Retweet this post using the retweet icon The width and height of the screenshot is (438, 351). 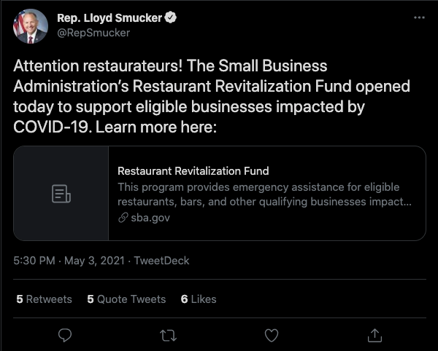168,336
